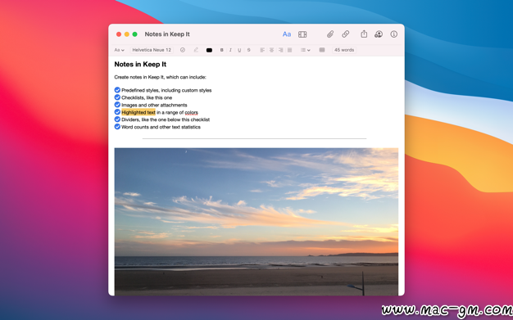
Task: Open the share icon
Action: (364, 34)
